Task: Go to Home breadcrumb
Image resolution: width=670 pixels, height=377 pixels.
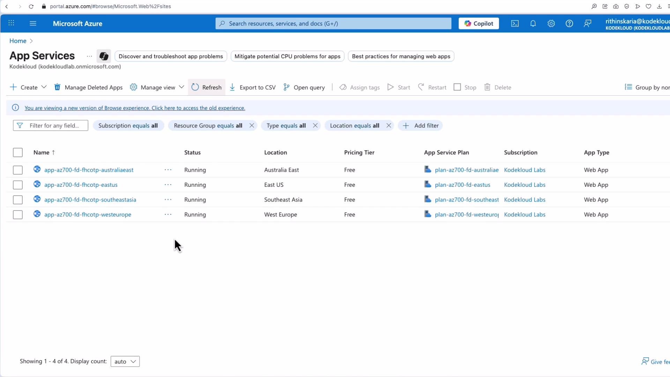Action: [x=18, y=41]
